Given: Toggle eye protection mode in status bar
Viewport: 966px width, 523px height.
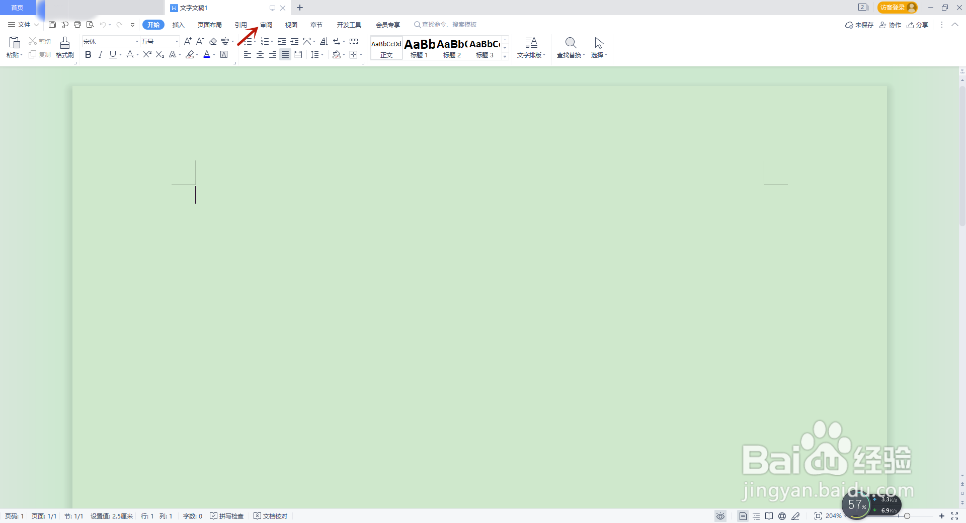Looking at the screenshot, I should coord(720,516).
